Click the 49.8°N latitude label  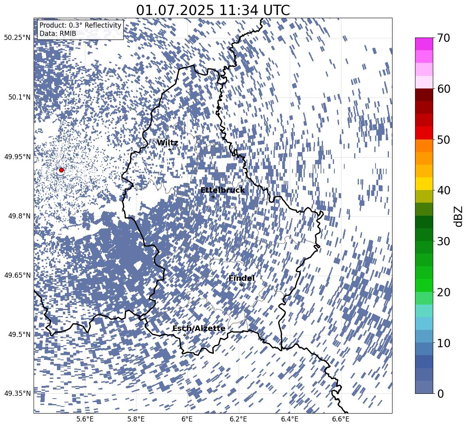tap(19, 216)
